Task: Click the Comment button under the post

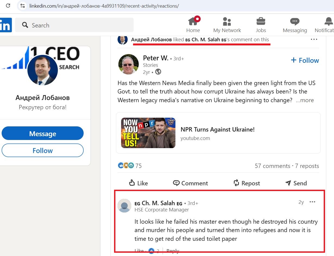Action: coord(190,183)
